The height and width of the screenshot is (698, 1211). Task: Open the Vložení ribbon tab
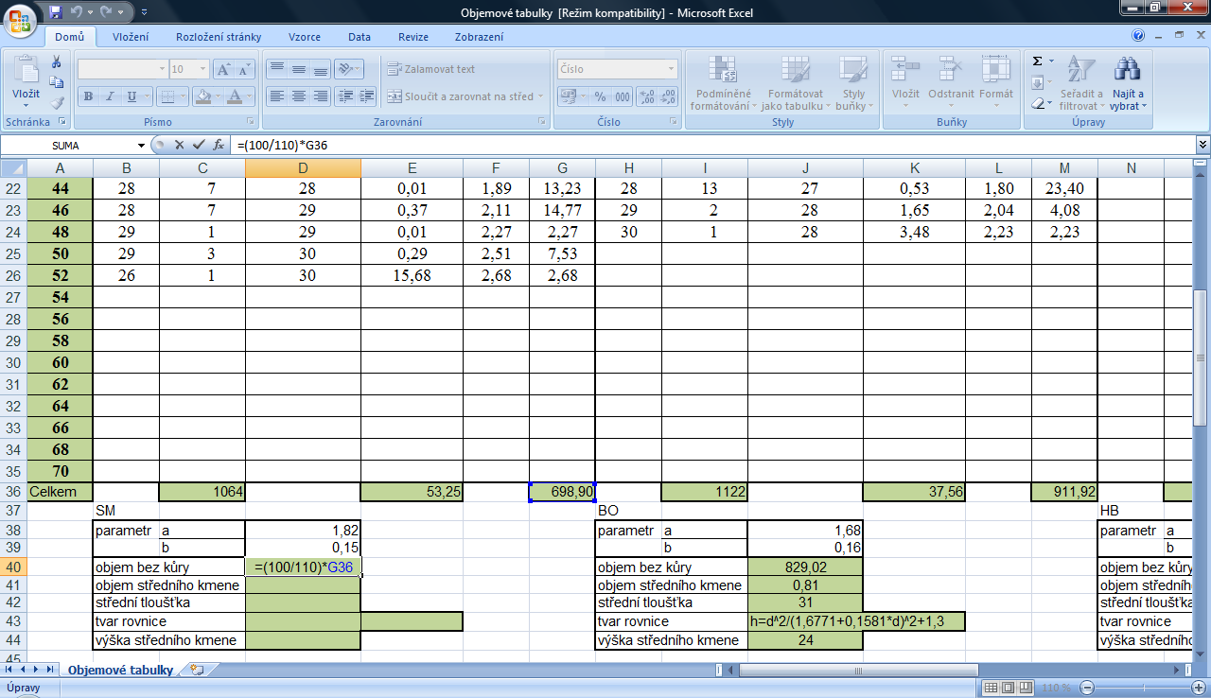tap(130, 37)
